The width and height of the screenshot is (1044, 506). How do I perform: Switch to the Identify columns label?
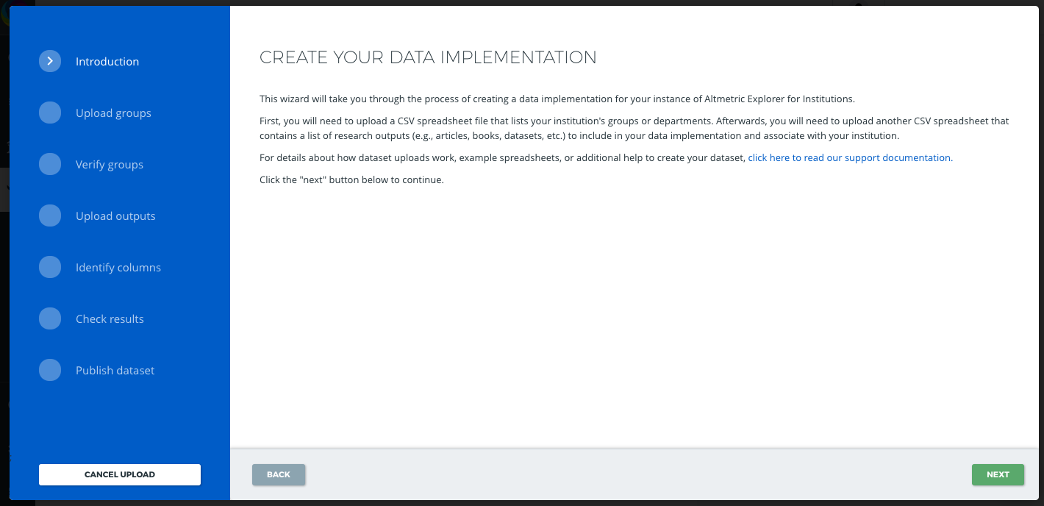(118, 268)
